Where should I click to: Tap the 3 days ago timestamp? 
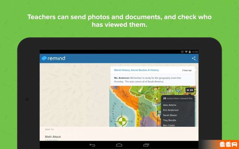[187, 70]
